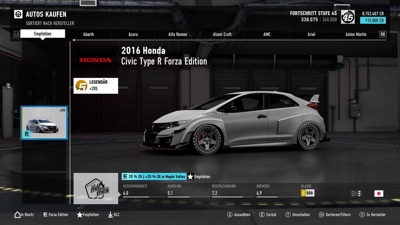The image size is (400, 225).
Task: Click the Sortieren/Filtern view button icon
Action: pos(321,214)
